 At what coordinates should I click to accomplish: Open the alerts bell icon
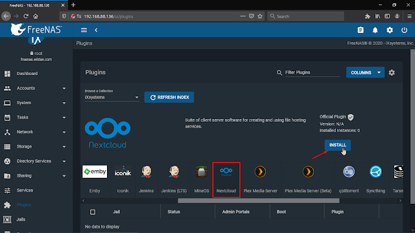tap(375, 30)
